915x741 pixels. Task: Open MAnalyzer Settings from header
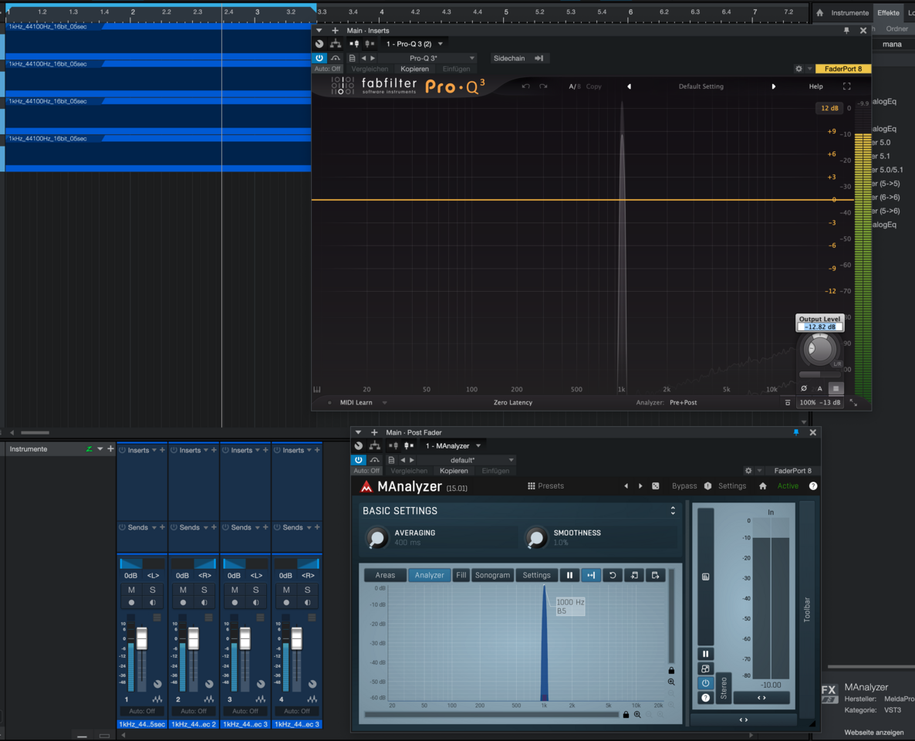(x=731, y=486)
